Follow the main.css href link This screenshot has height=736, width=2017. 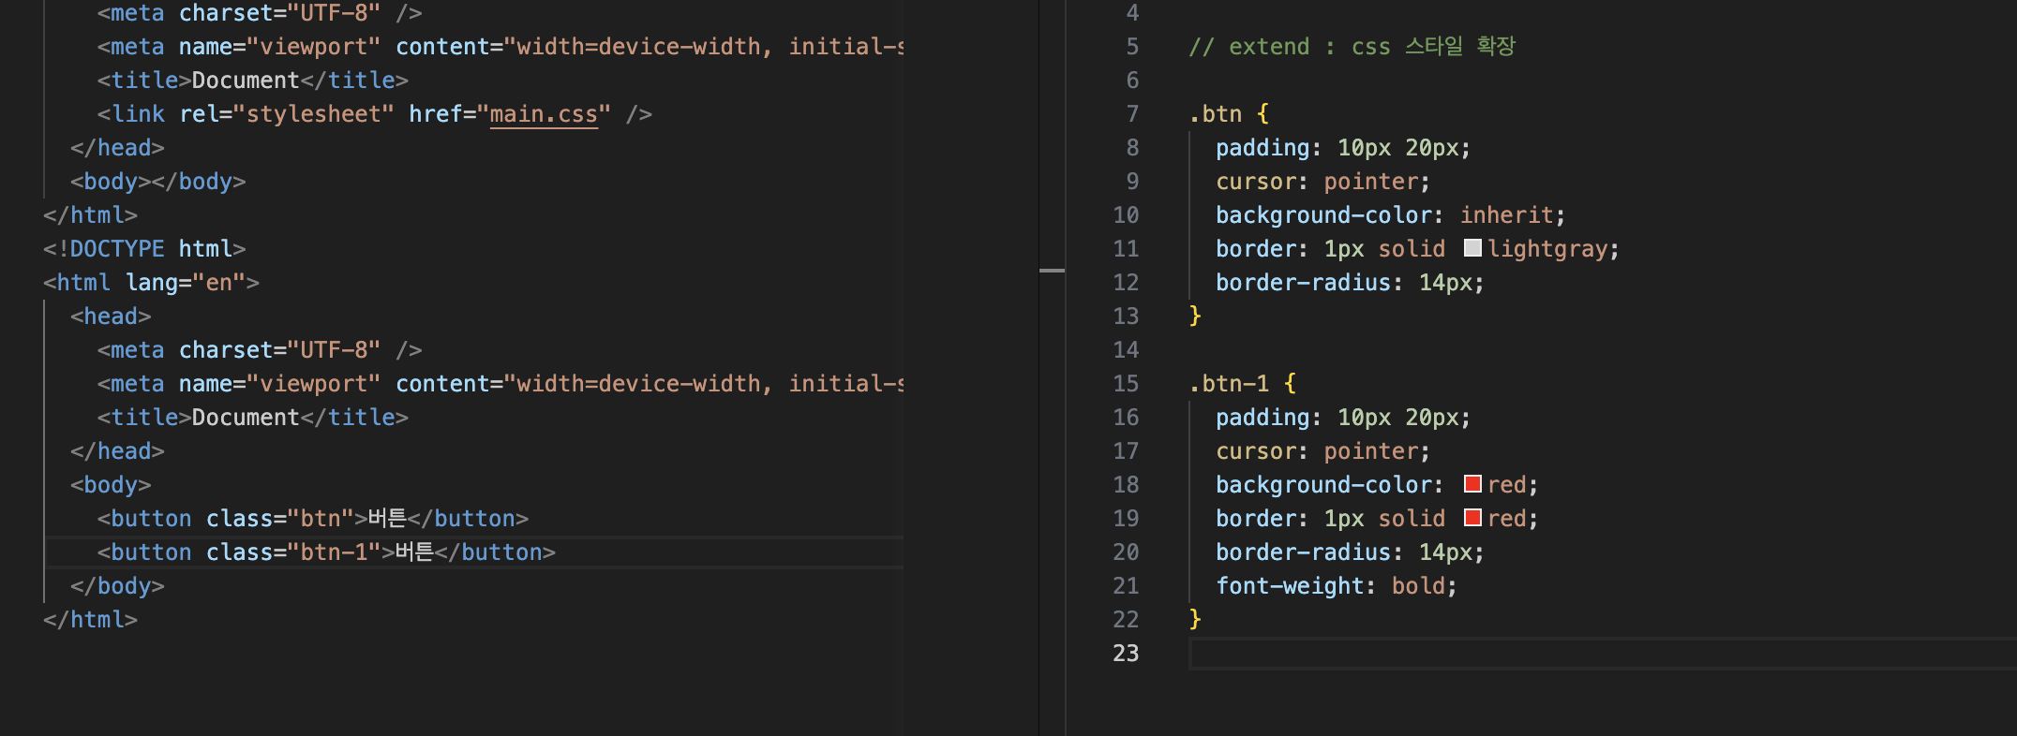coord(544,114)
